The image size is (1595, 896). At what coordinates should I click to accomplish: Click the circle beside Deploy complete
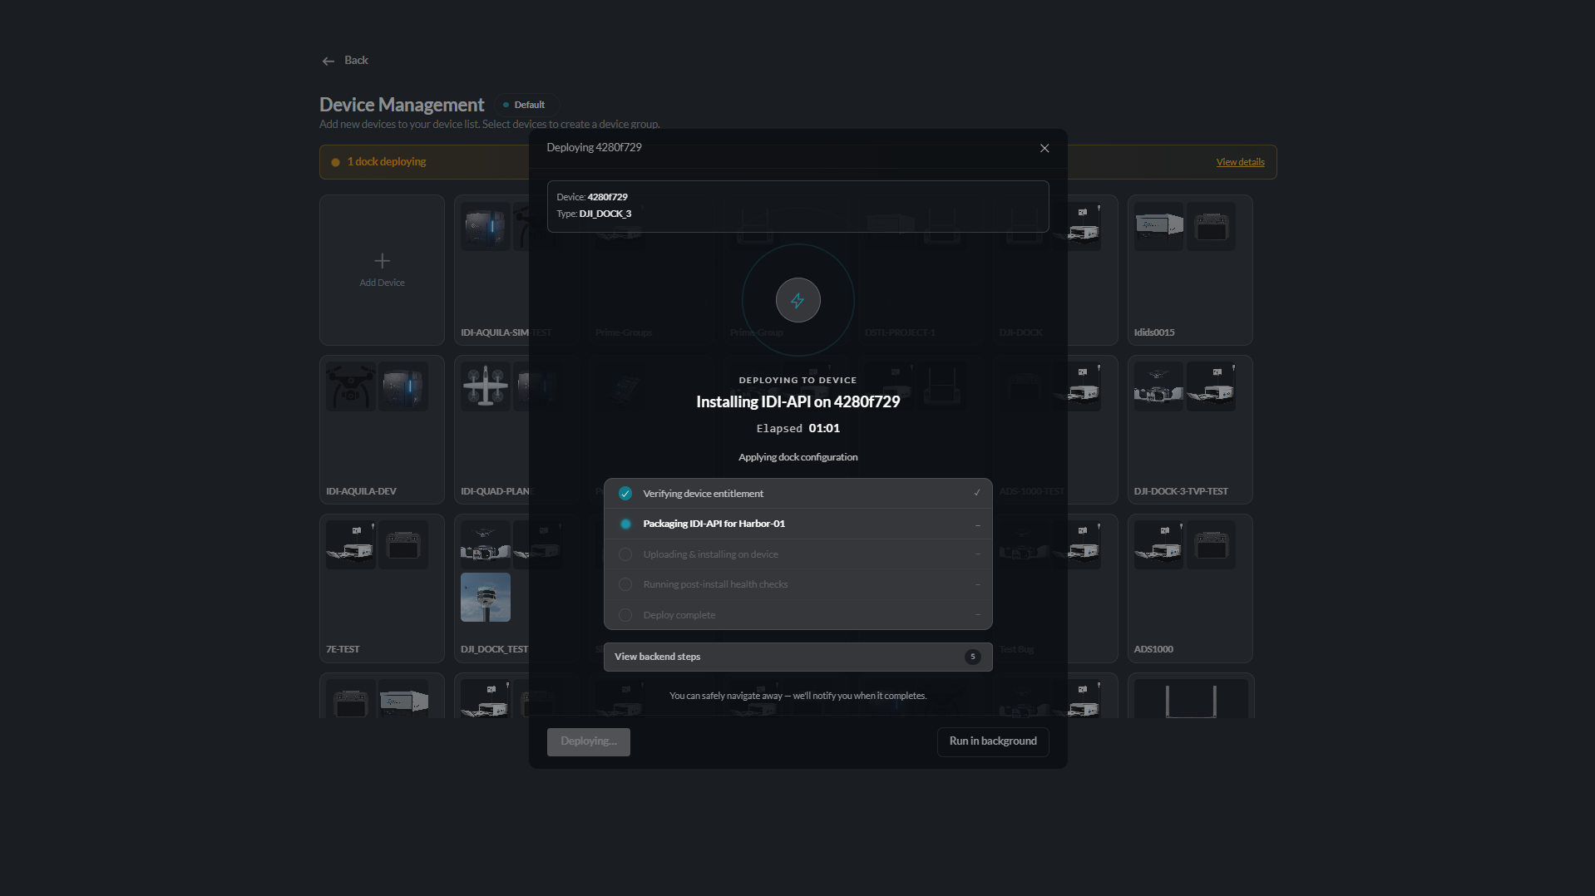click(625, 615)
